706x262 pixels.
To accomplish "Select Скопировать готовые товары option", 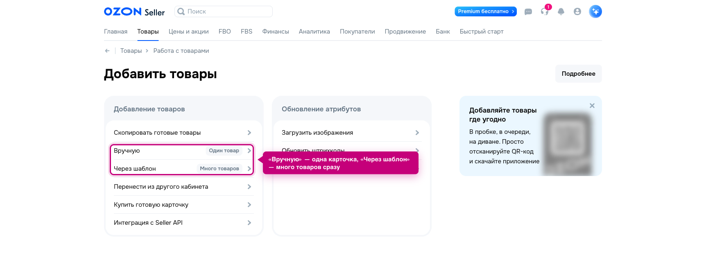I will [183, 133].
